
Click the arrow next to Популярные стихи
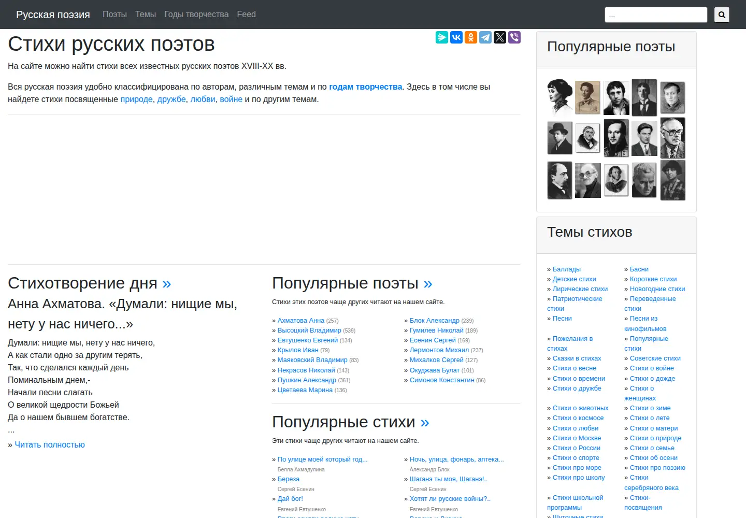tap(425, 422)
